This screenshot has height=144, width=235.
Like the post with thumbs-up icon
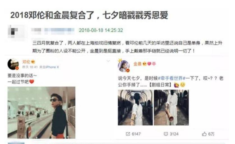[x=204, y=134]
